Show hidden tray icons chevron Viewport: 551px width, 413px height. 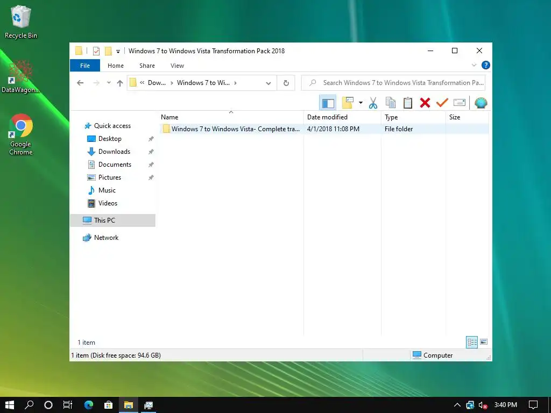457,405
